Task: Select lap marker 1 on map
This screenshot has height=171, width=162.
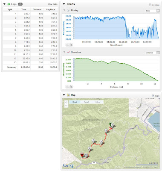Action: 113,126
